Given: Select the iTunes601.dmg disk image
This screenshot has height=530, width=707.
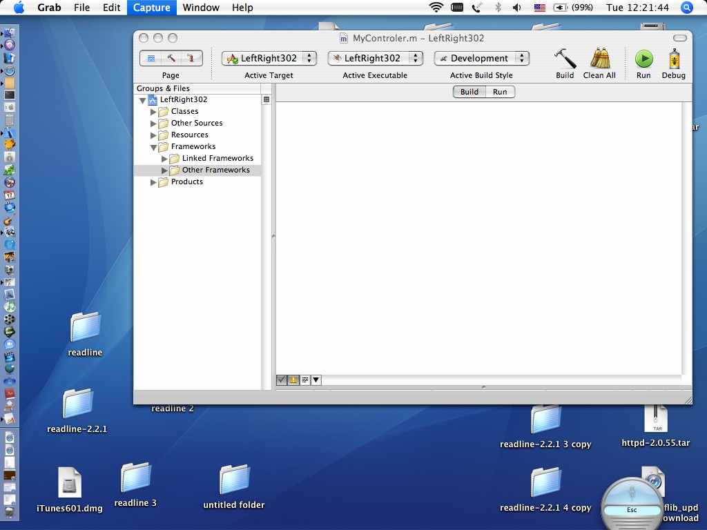Looking at the screenshot, I should coord(70,482).
